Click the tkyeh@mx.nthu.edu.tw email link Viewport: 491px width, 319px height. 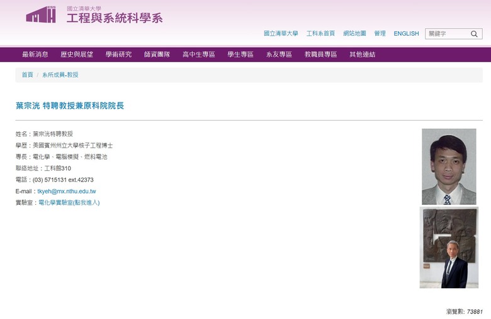[x=67, y=192]
